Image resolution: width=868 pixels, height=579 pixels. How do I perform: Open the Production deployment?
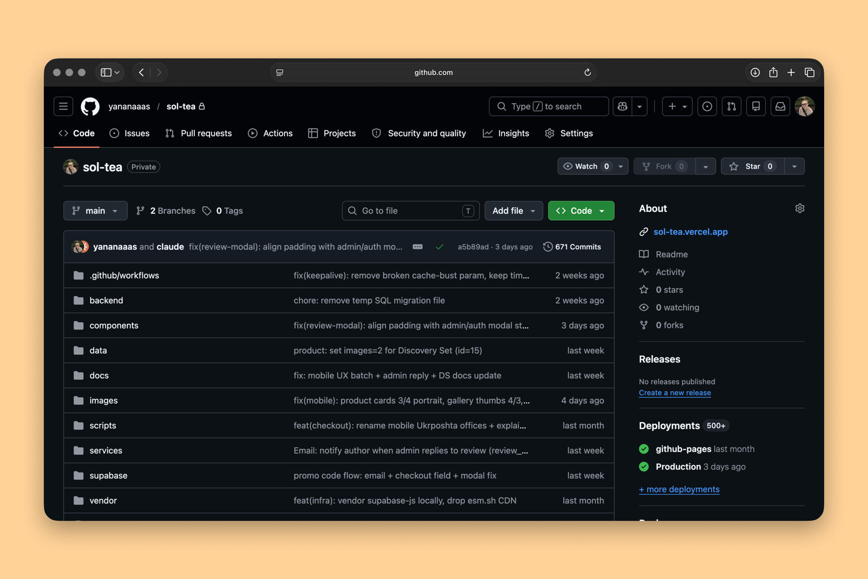coord(678,466)
